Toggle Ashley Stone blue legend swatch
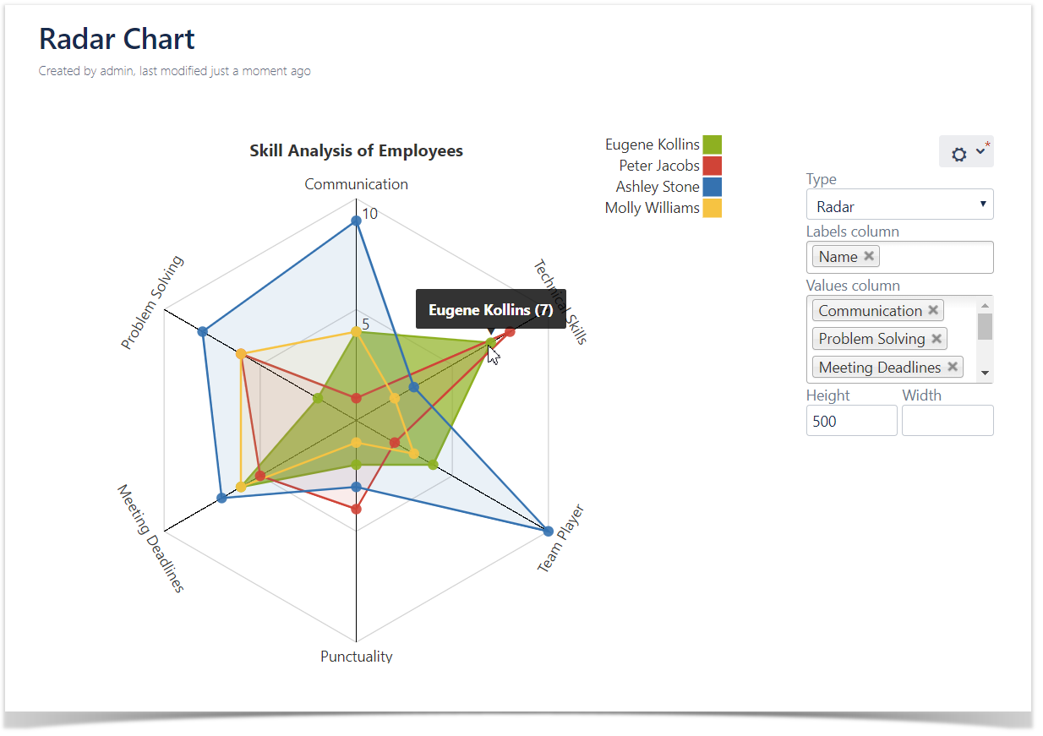 [x=712, y=187]
